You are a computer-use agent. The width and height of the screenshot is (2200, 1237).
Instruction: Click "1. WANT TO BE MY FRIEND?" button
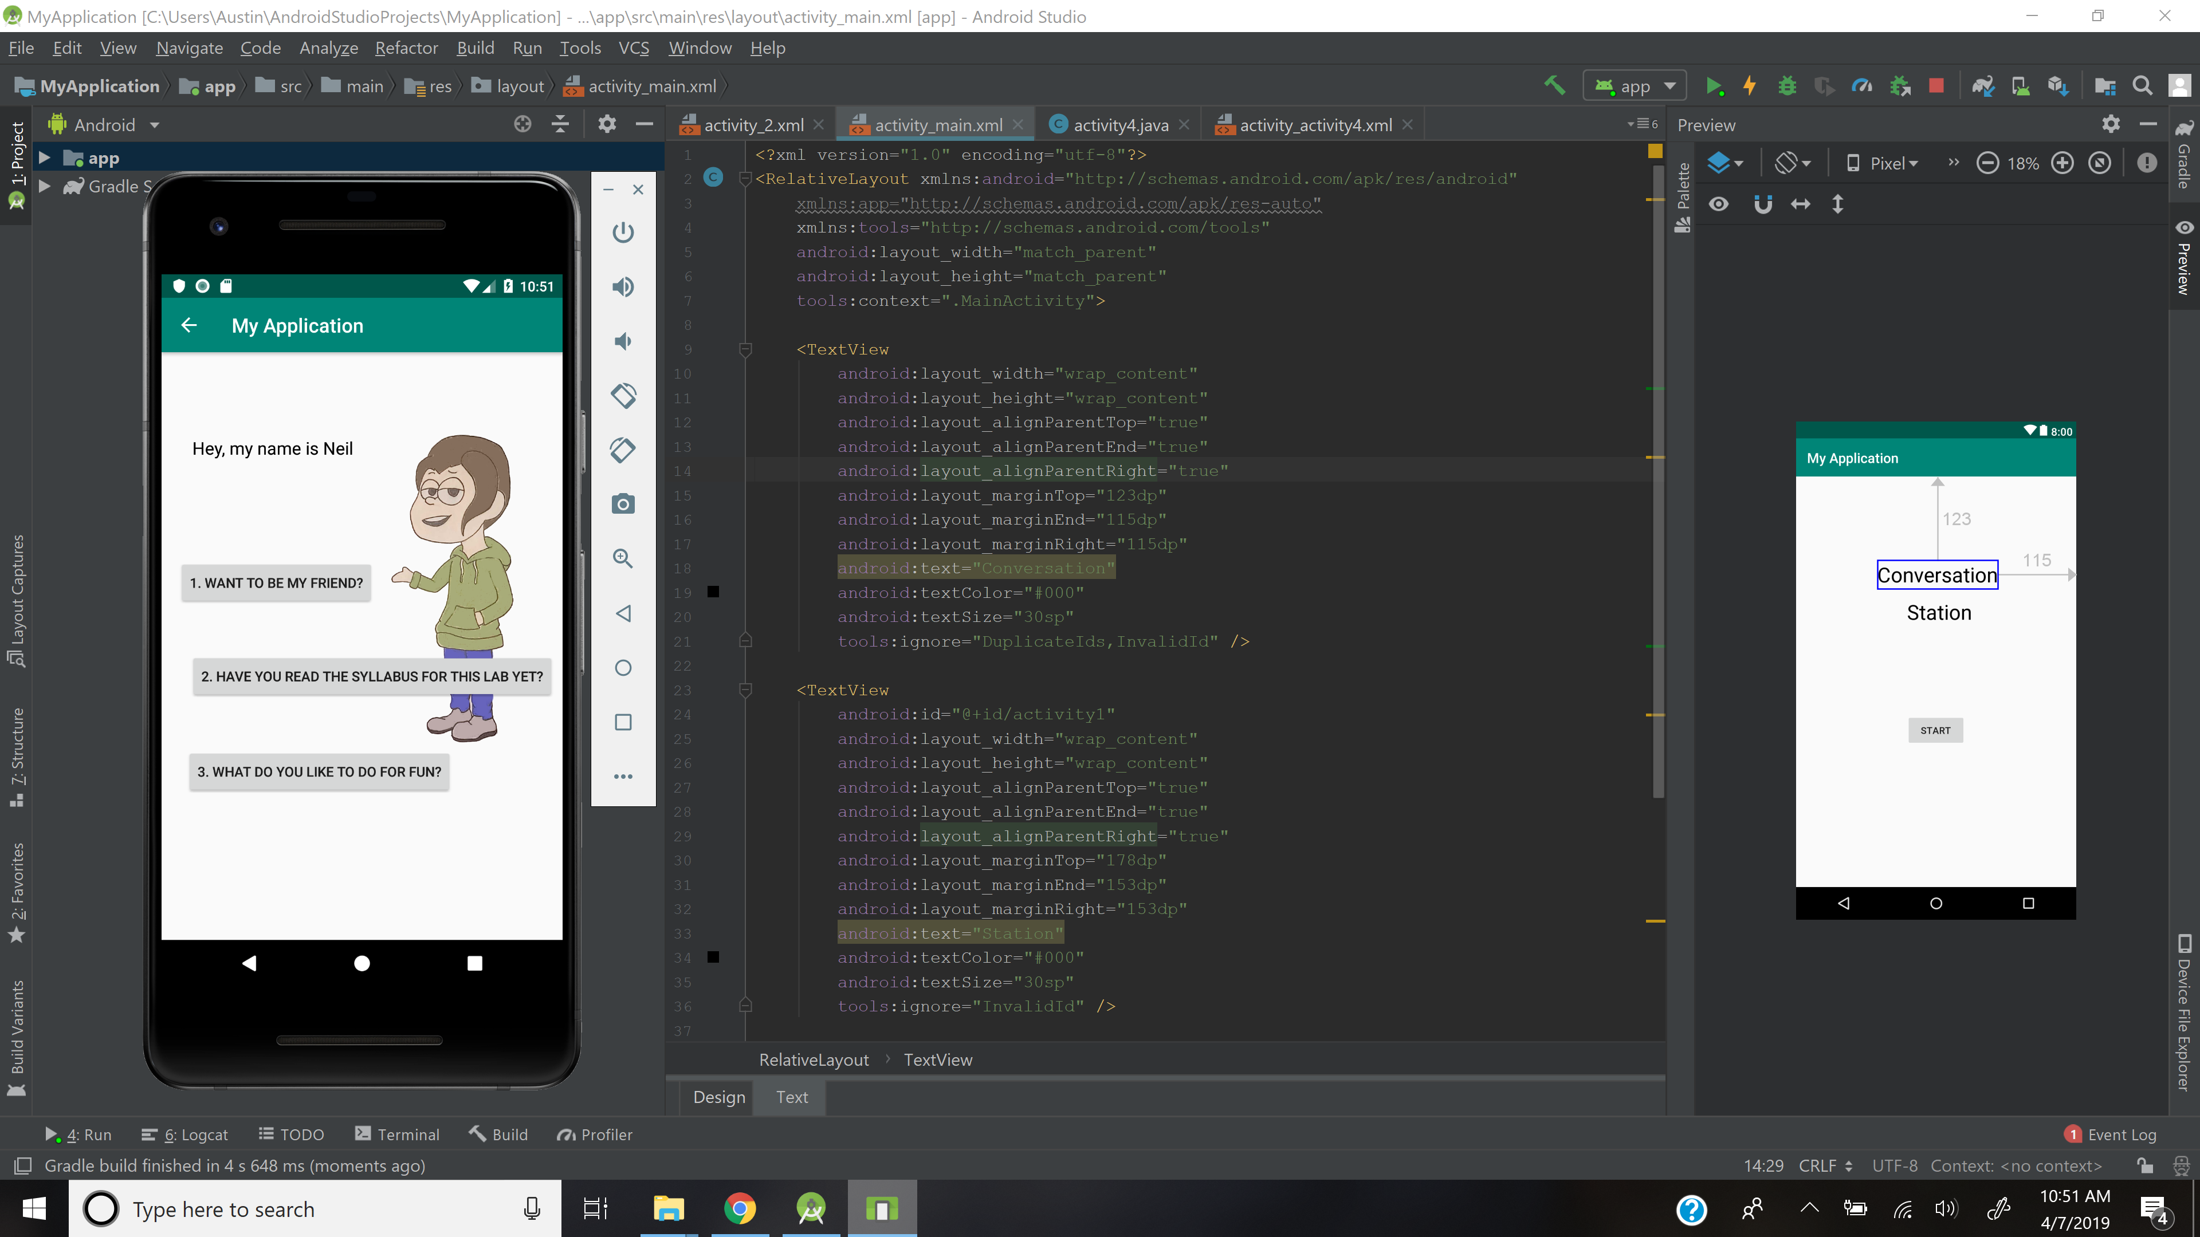click(x=276, y=583)
